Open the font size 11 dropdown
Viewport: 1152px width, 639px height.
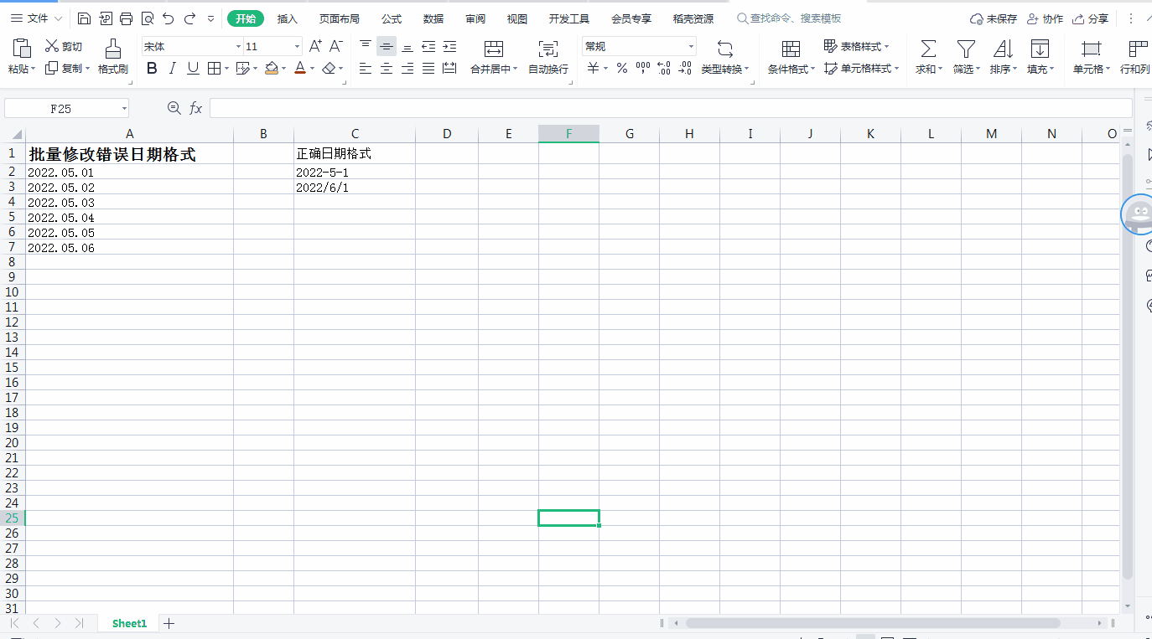(297, 47)
